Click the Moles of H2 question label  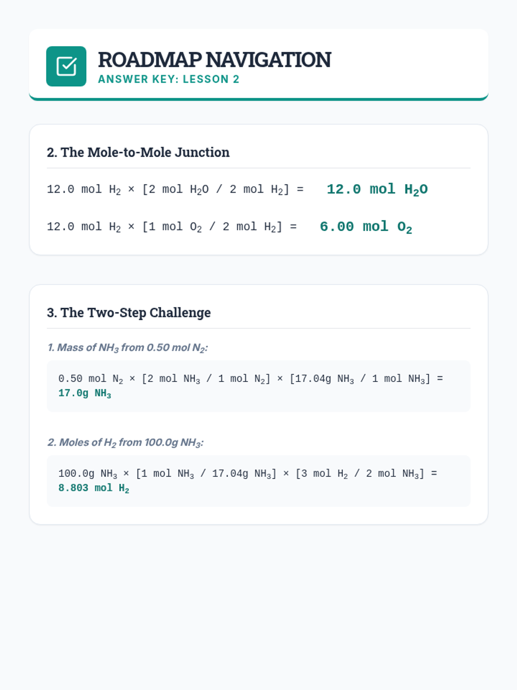click(125, 442)
